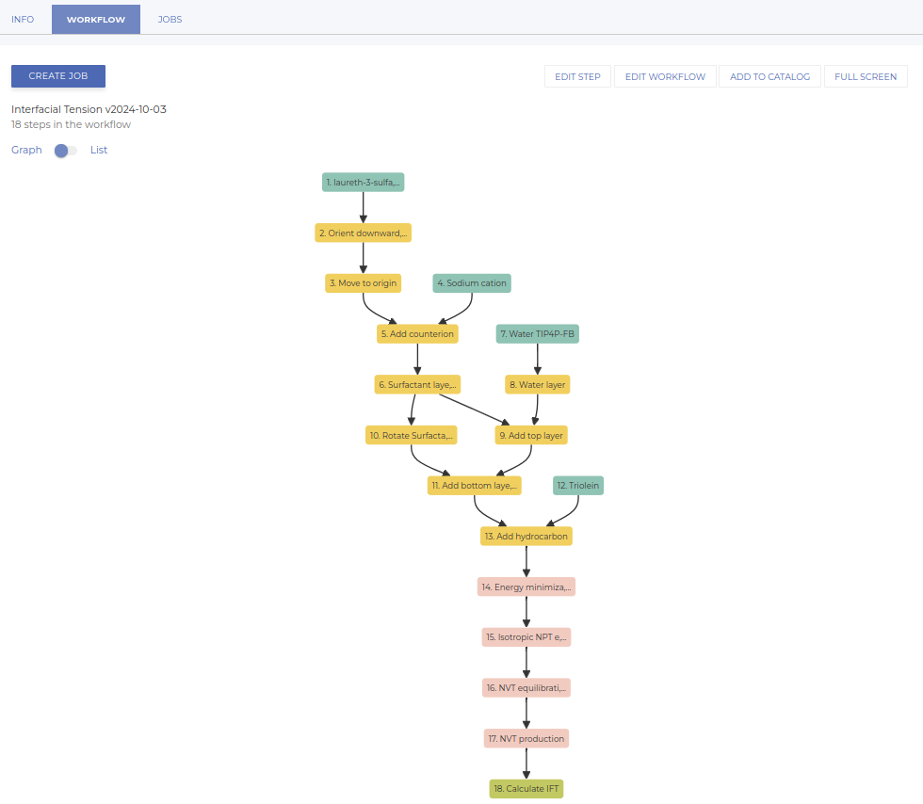Click the Add counterion step node
Image resolution: width=923 pixels, height=804 pixels.
[x=417, y=333]
